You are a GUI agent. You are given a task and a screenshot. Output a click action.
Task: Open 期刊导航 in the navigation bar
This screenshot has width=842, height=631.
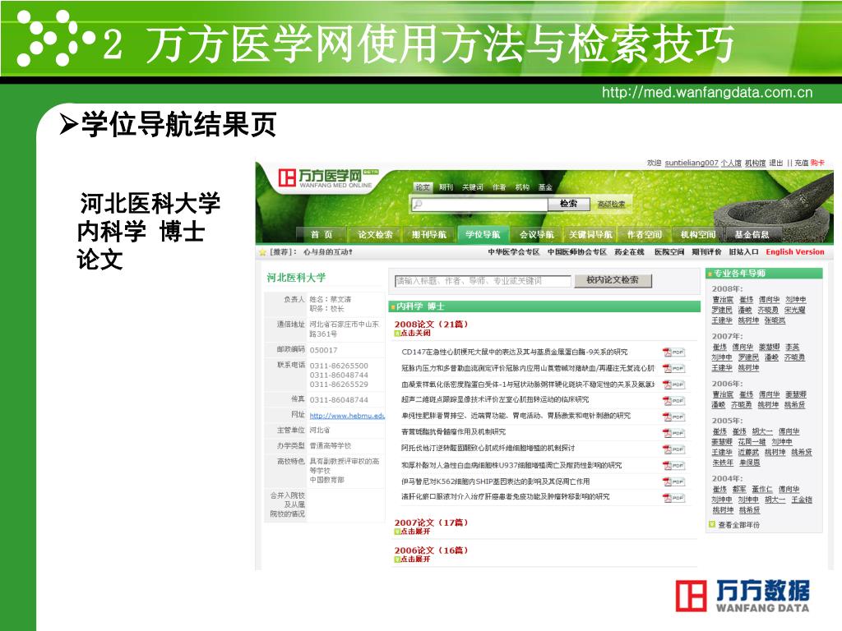point(429,234)
